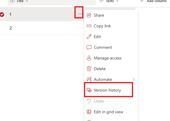Screen dimensions: 170x121
Task: Click the Share arrow icon
Action: [89, 15]
